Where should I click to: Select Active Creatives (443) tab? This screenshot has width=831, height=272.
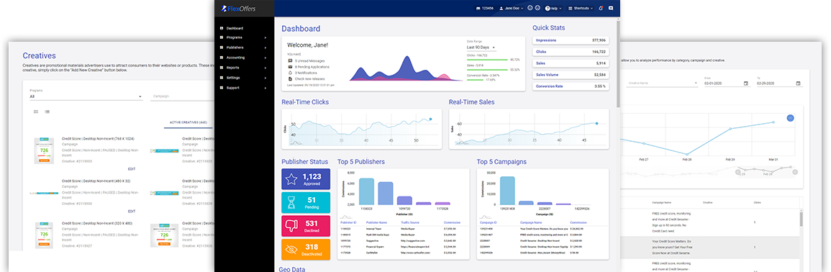coord(188,122)
